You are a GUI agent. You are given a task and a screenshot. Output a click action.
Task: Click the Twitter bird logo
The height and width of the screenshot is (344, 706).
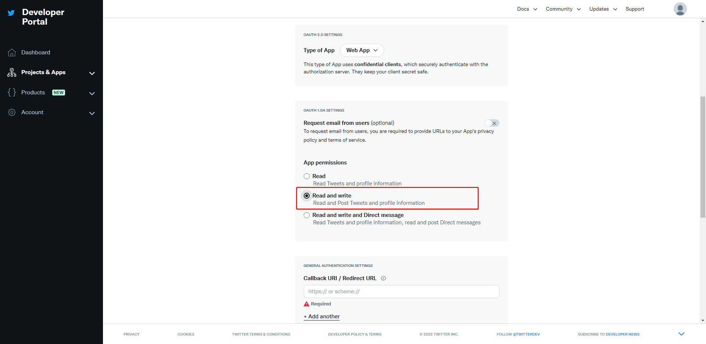coord(11,13)
